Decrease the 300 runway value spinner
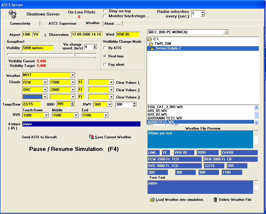The width and height of the screenshot is (266, 214). [134, 106]
